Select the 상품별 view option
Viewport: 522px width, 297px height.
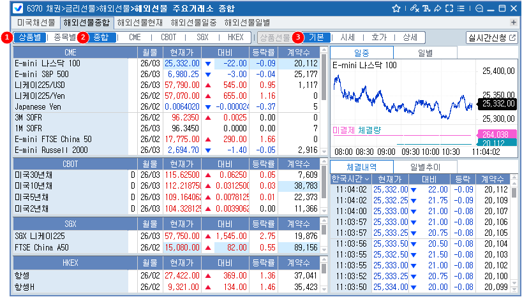coord(29,38)
